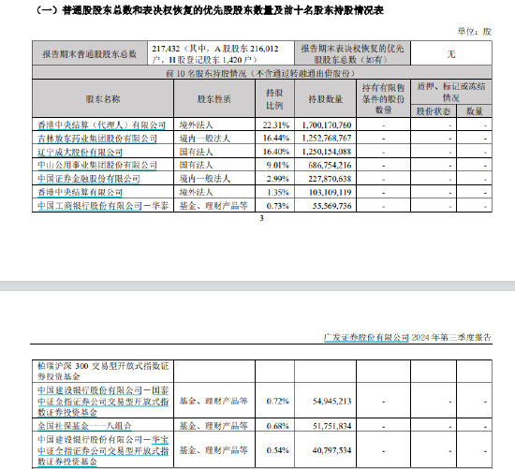Click 前10名股东持股情况 row
This screenshot has width=515, height=469.
(262, 73)
